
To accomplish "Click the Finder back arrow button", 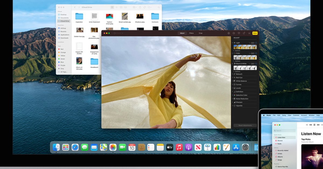I will point(75,7).
